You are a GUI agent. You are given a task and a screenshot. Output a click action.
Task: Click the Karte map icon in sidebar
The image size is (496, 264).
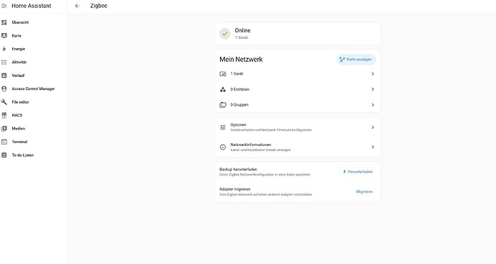pyautogui.click(x=4, y=35)
